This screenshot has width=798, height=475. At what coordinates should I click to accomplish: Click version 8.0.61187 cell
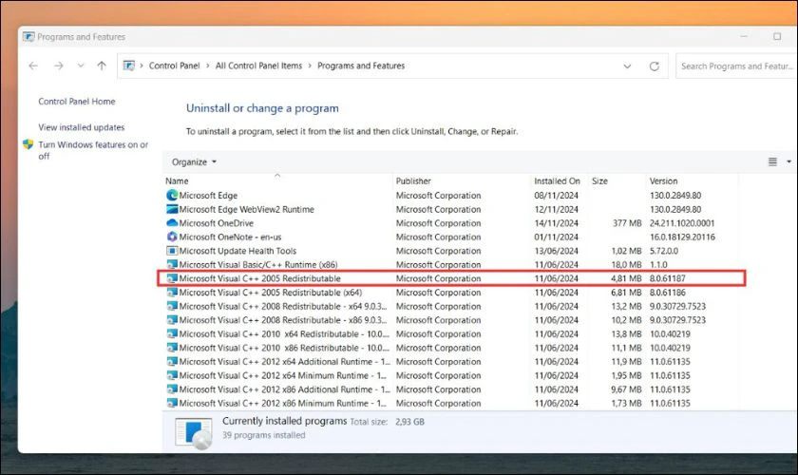[667, 278]
